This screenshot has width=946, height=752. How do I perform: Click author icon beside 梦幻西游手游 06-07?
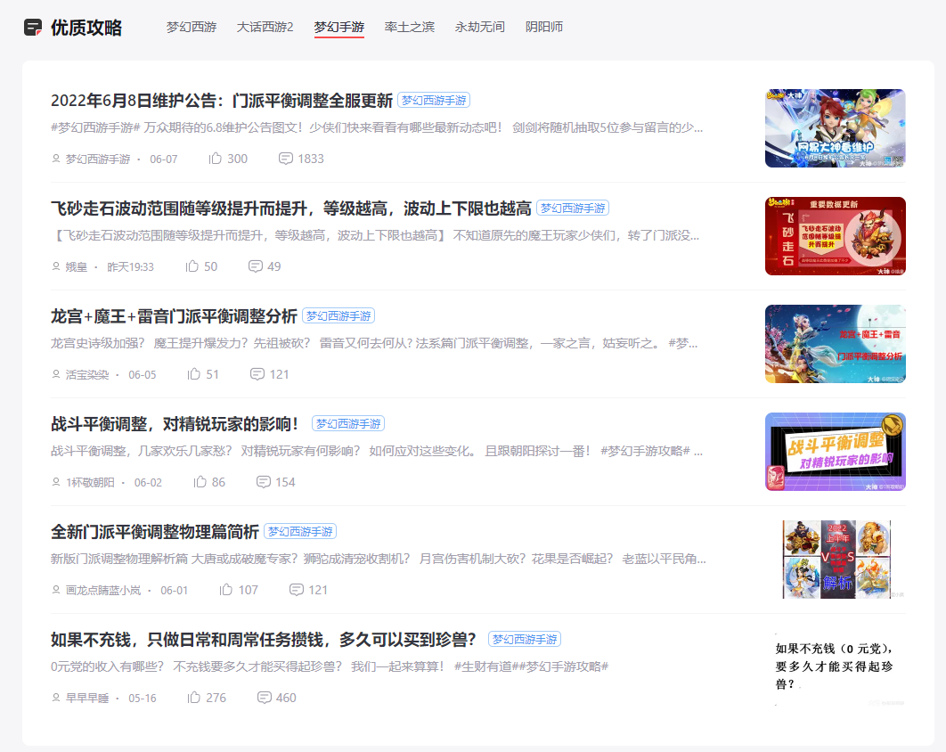coord(56,159)
